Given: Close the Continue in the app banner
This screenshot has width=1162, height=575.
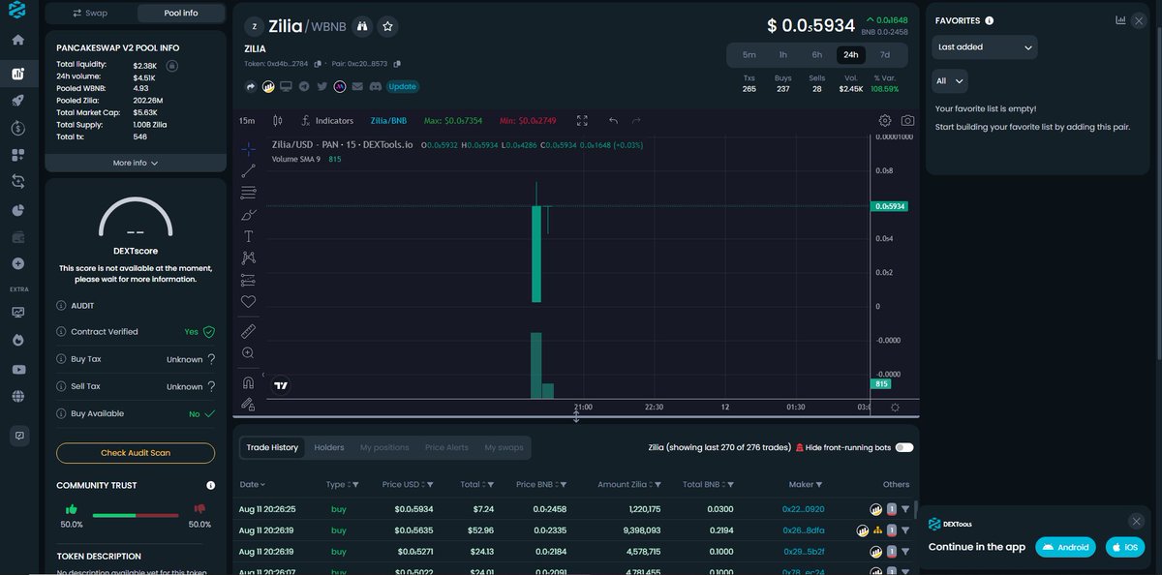Looking at the screenshot, I should coord(1137,521).
